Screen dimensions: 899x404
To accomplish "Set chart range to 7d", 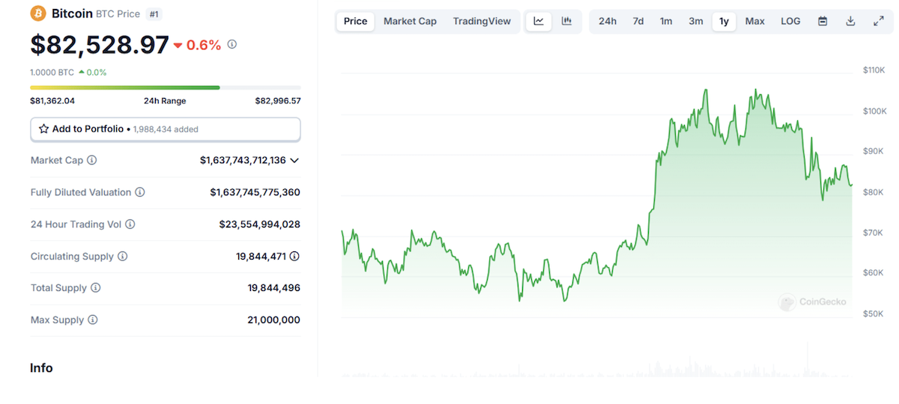I will coord(638,21).
